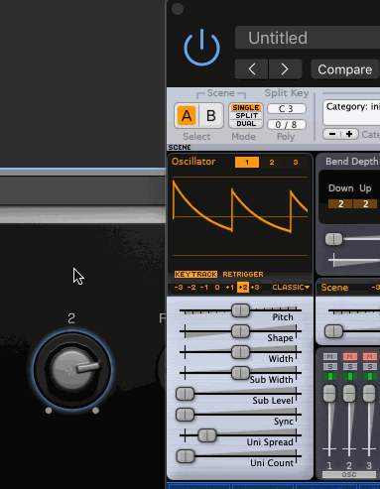Click the Poly 0 / 8 field

coord(287,125)
